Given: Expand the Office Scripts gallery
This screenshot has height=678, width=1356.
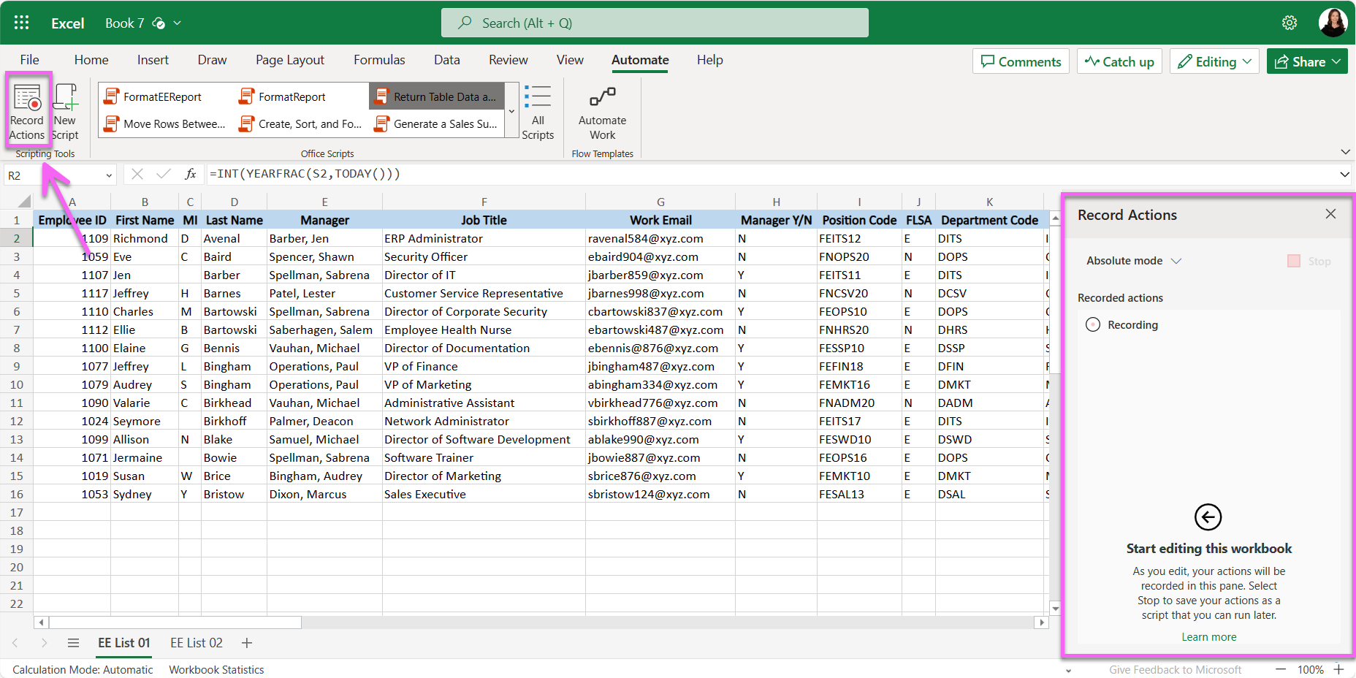Looking at the screenshot, I should [511, 110].
